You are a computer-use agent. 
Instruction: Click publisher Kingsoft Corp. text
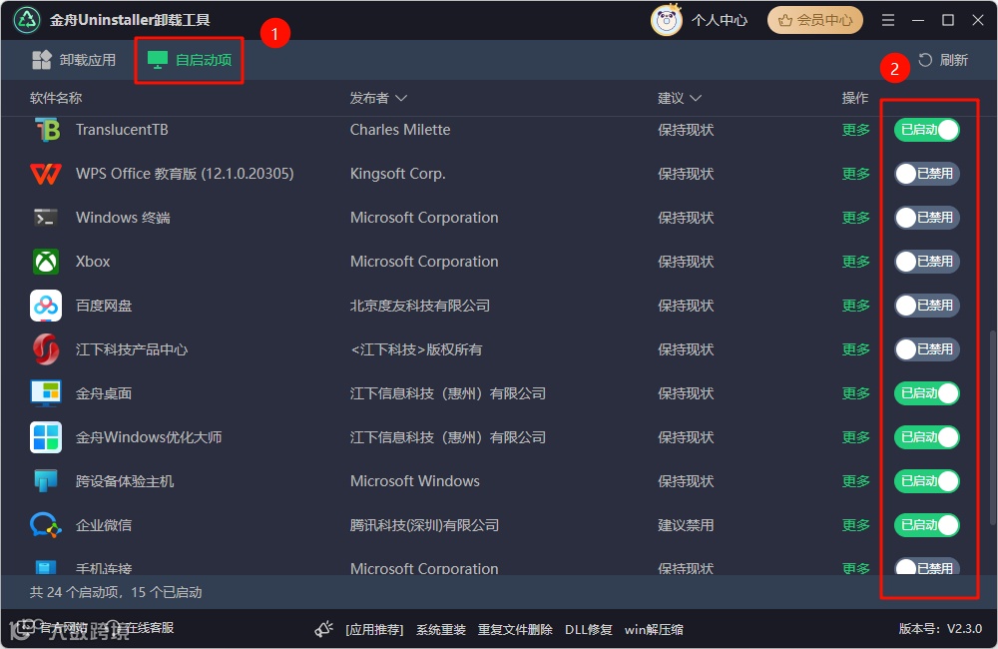point(398,174)
